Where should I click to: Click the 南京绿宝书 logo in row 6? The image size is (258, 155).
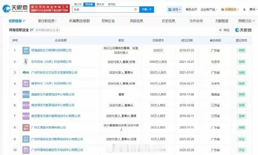point(26,105)
